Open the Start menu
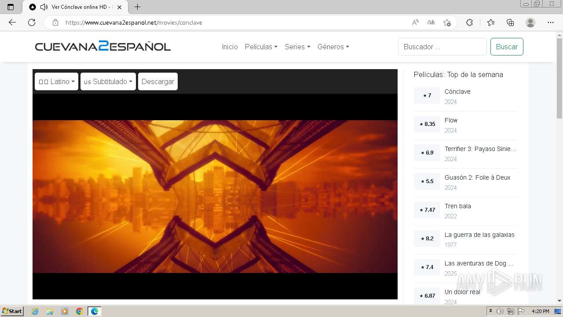563x317 pixels. [12, 311]
